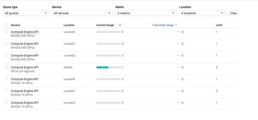Click the usage bar for K80 us-east4
This screenshot has width=258, height=120.
click(108, 32)
